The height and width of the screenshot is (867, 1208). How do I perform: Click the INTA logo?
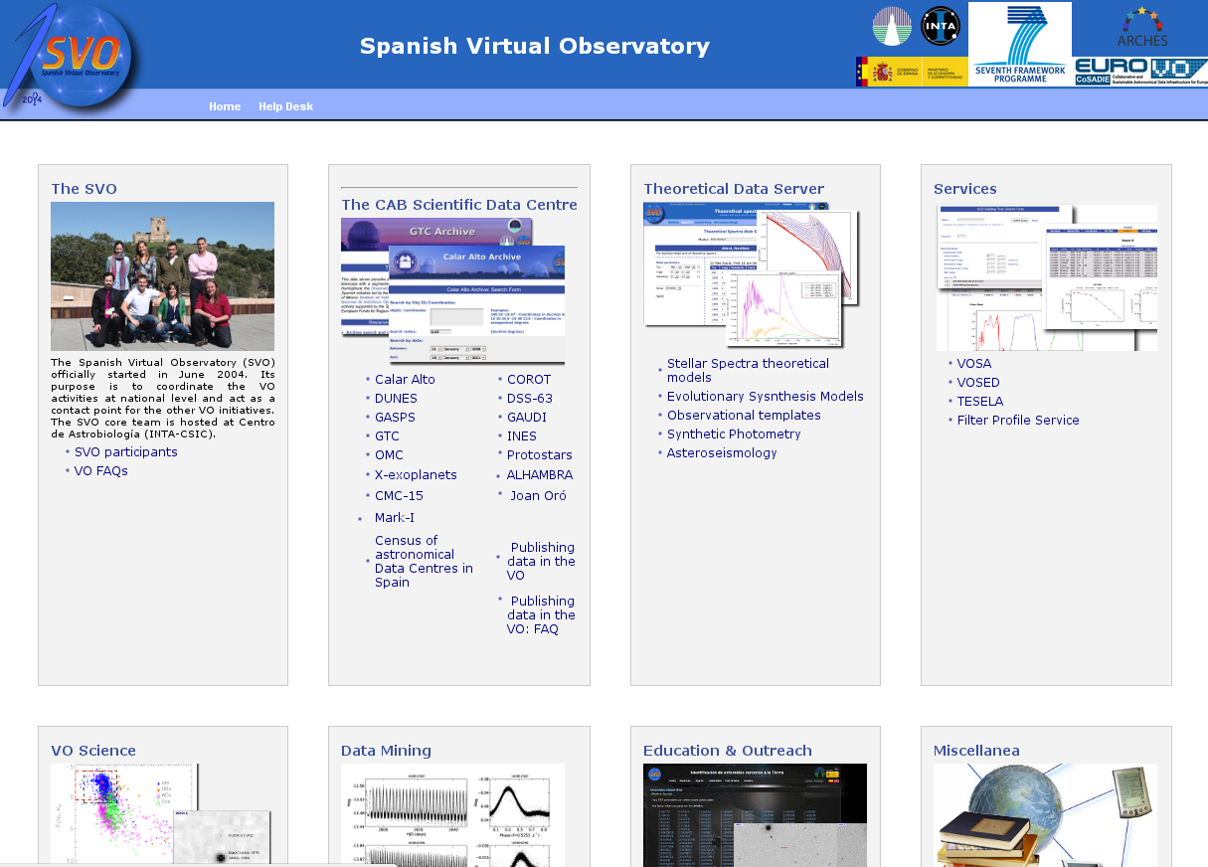tap(940, 26)
